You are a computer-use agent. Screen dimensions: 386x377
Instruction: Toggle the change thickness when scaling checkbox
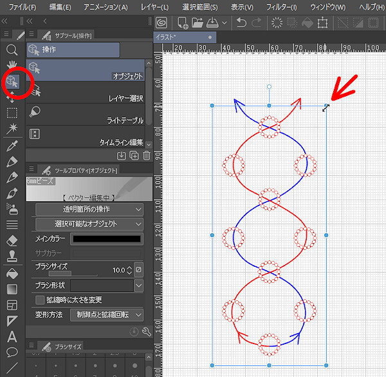point(40,300)
